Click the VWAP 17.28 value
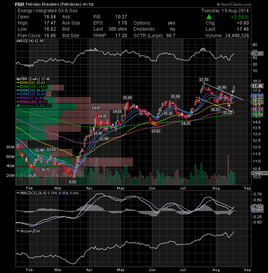268x273 pixels. click(121, 36)
